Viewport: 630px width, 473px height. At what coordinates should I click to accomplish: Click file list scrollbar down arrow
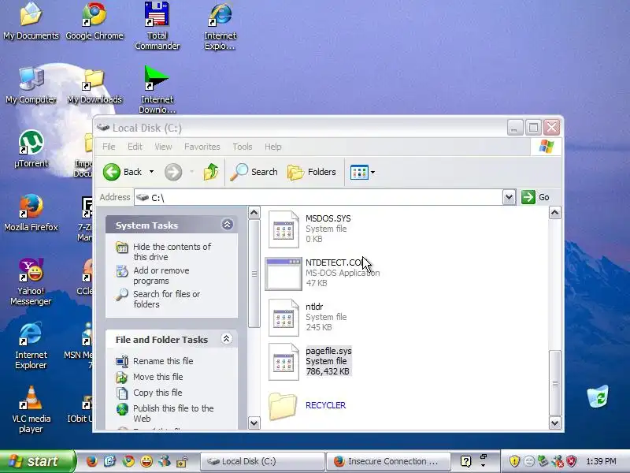coord(555,423)
